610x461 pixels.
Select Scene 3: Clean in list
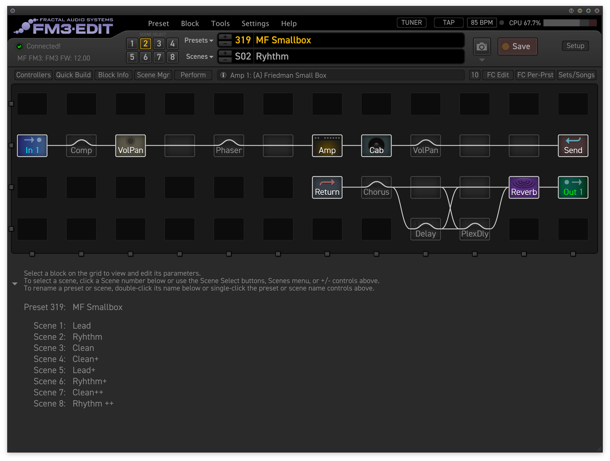[64, 348]
